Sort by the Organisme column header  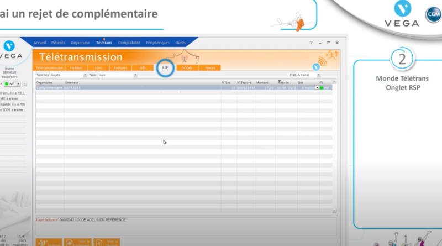(x=44, y=83)
